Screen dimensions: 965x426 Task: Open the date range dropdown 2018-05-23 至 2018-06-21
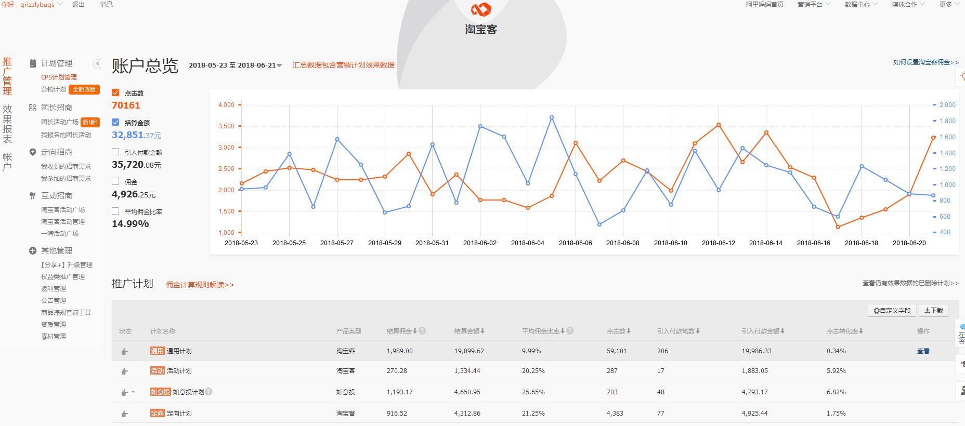(x=236, y=65)
